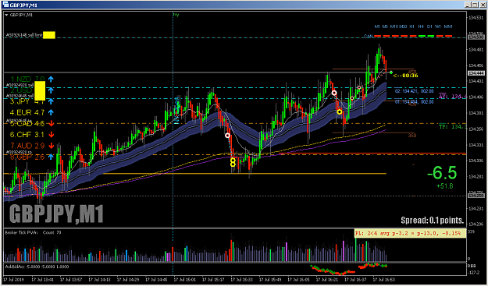Click the magenta AV: 134.4 label

452,97
